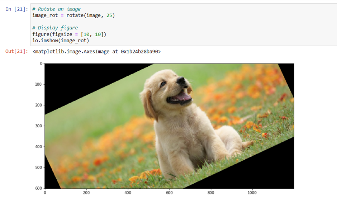Click the y-axis tick label 100
Viewport: 337px width, 198px height.
tap(38, 85)
